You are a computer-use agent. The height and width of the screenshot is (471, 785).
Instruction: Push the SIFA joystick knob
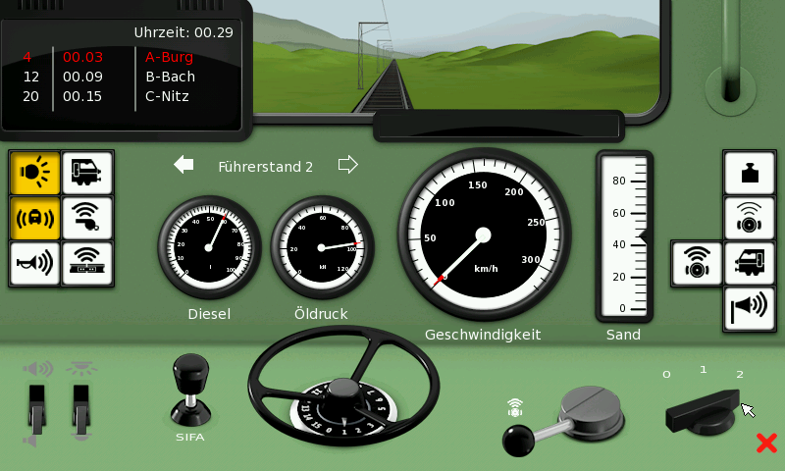190,373
